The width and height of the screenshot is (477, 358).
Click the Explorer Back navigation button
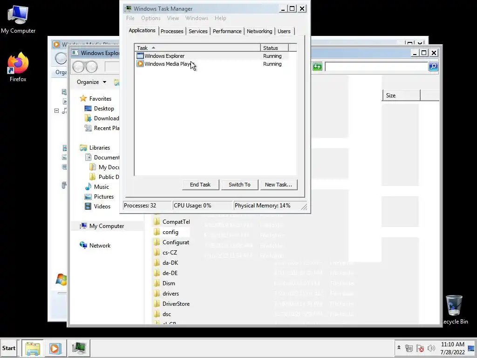(78, 66)
